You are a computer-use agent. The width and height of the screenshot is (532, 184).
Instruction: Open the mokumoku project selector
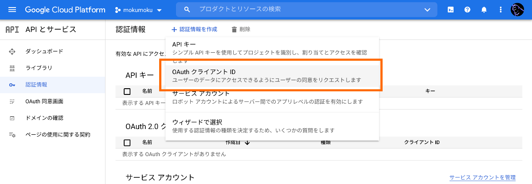[138, 10]
